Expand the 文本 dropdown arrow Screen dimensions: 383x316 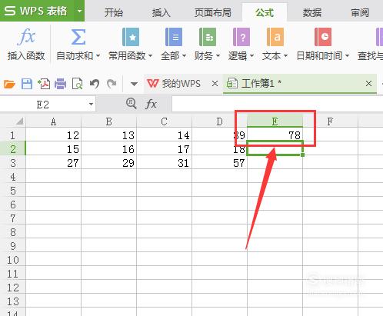click(285, 55)
